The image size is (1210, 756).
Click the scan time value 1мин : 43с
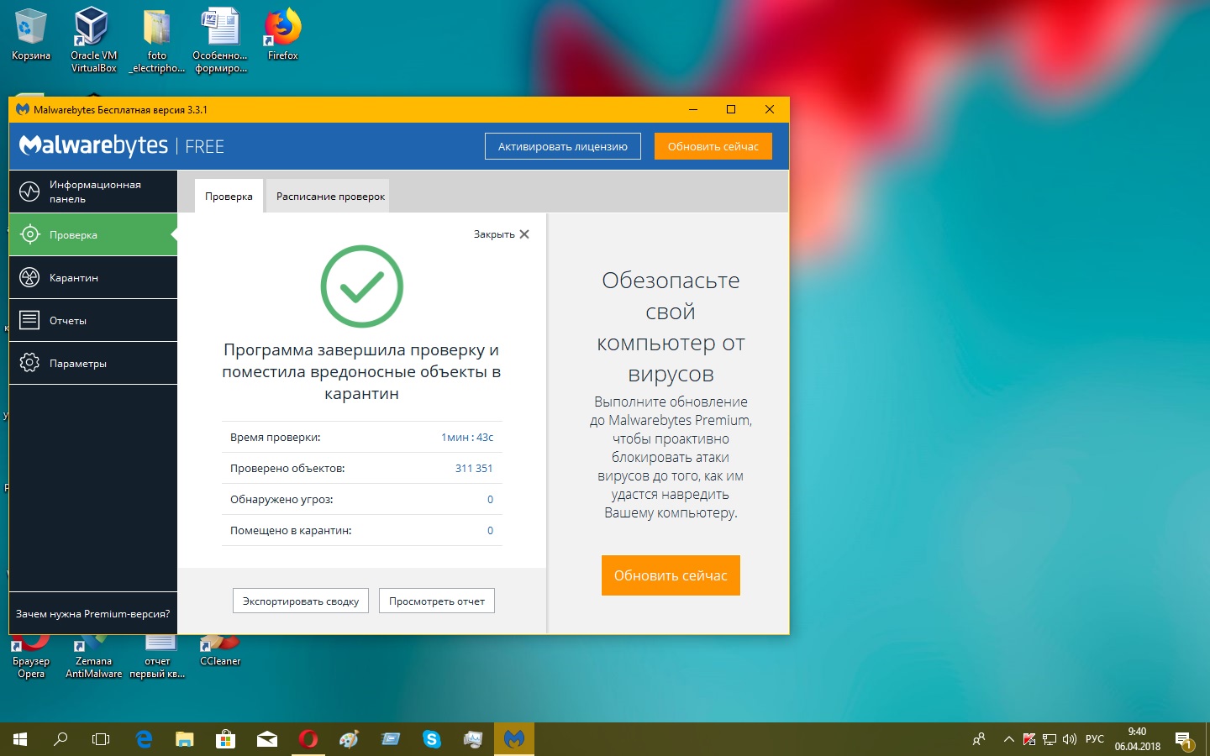tap(467, 437)
